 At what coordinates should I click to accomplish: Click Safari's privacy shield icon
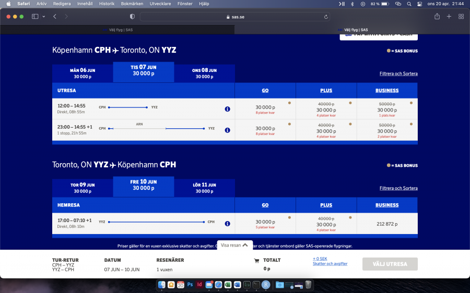click(132, 17)
